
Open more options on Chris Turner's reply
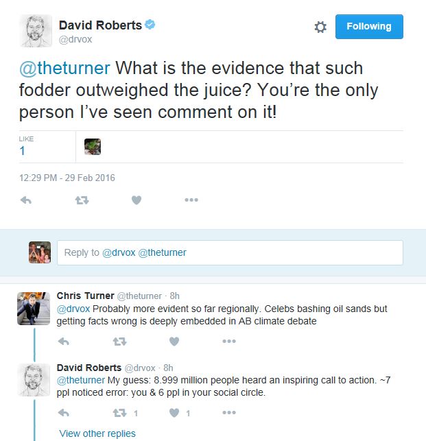pyautogui.click(x=228, y=341)
